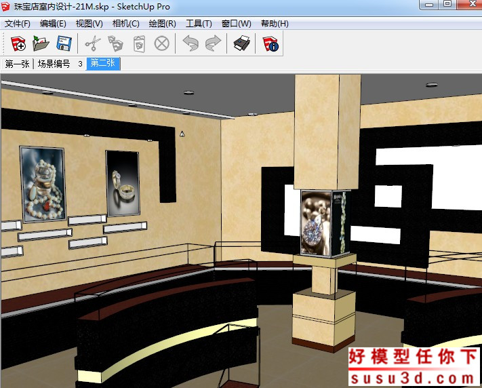Image resolution: width=482 pixels, height=388 pixels.
Task: Click the Cut scissors icon
Action: click(92, 43)
